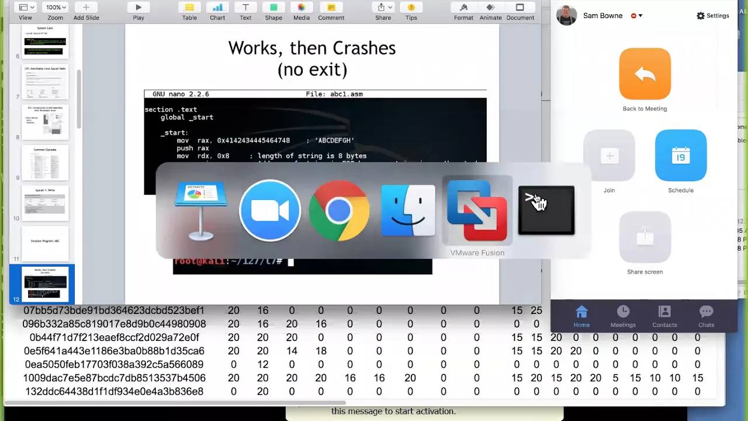Select slide 12 Works, then Crashes thumbnail
Image resolution: width=748 pixels, height=421 pixels.
[45, 284]
